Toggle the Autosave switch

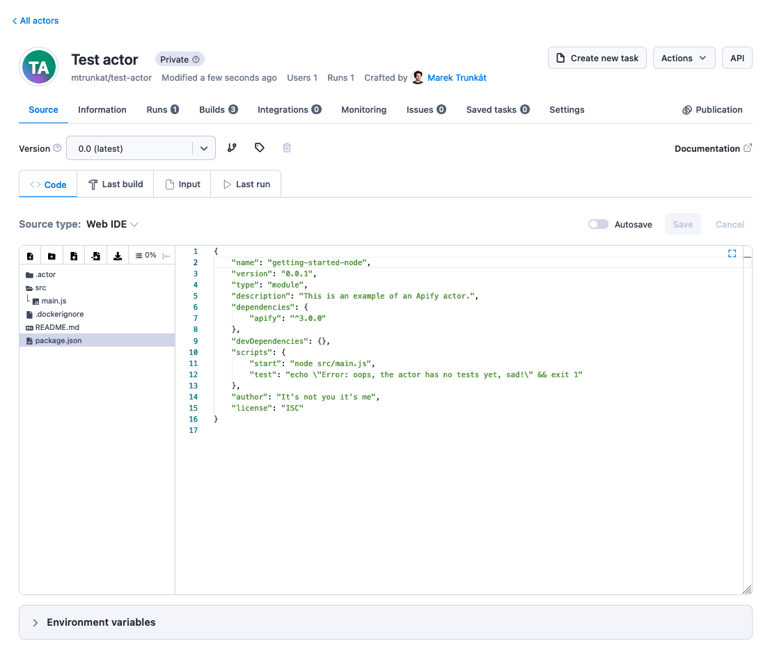click(x=597, y=224)
